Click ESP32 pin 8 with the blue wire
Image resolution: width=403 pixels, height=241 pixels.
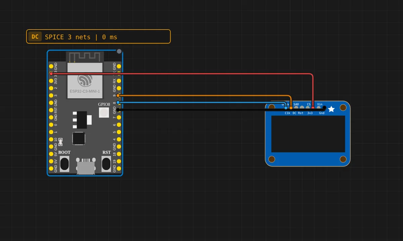click(x=118, y=102)
